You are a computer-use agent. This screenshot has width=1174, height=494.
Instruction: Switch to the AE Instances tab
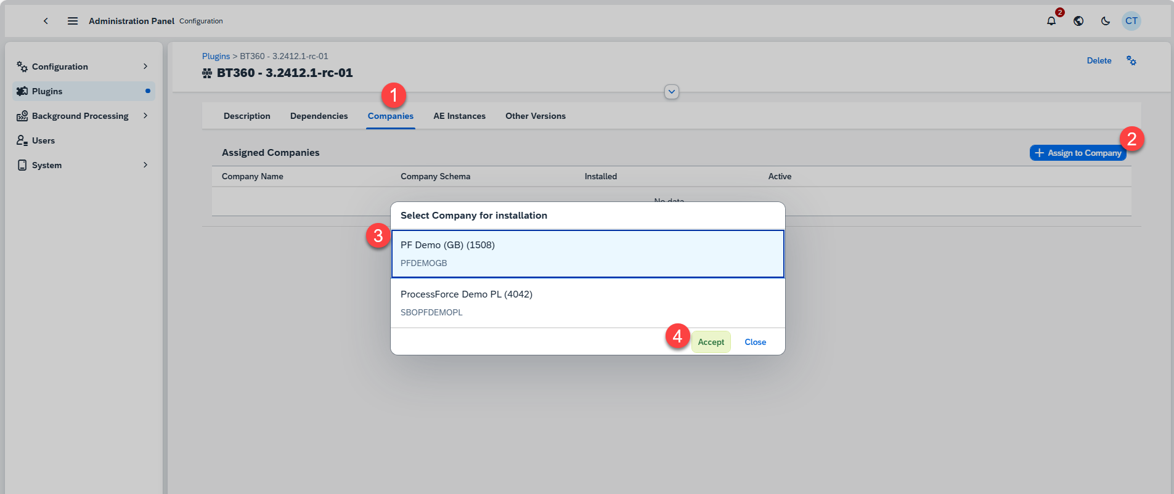459,116
